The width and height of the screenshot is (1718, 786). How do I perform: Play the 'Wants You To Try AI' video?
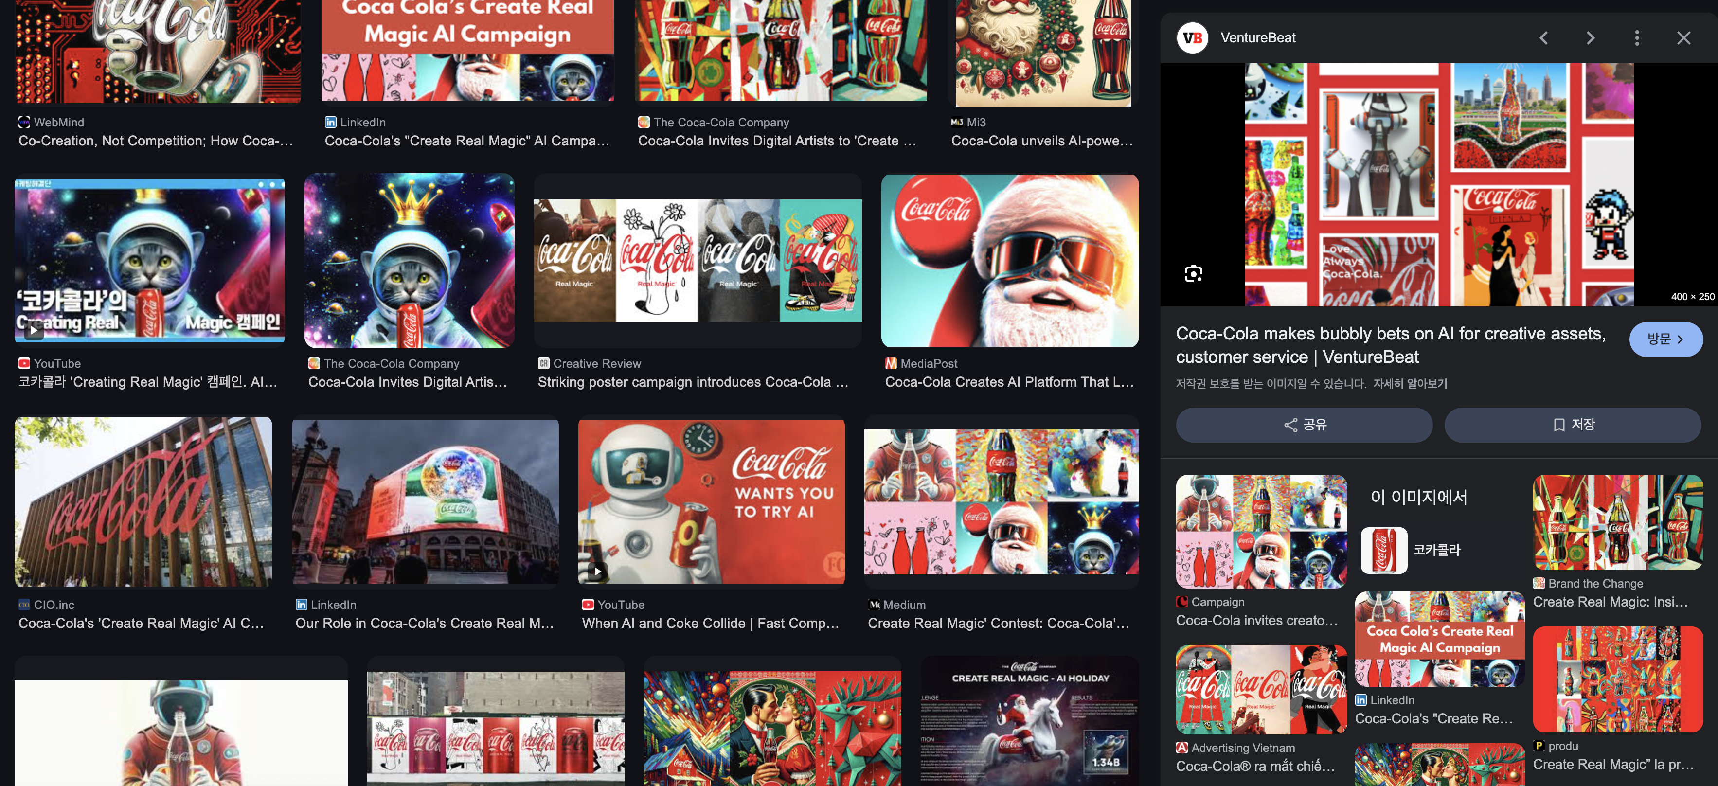711,501
